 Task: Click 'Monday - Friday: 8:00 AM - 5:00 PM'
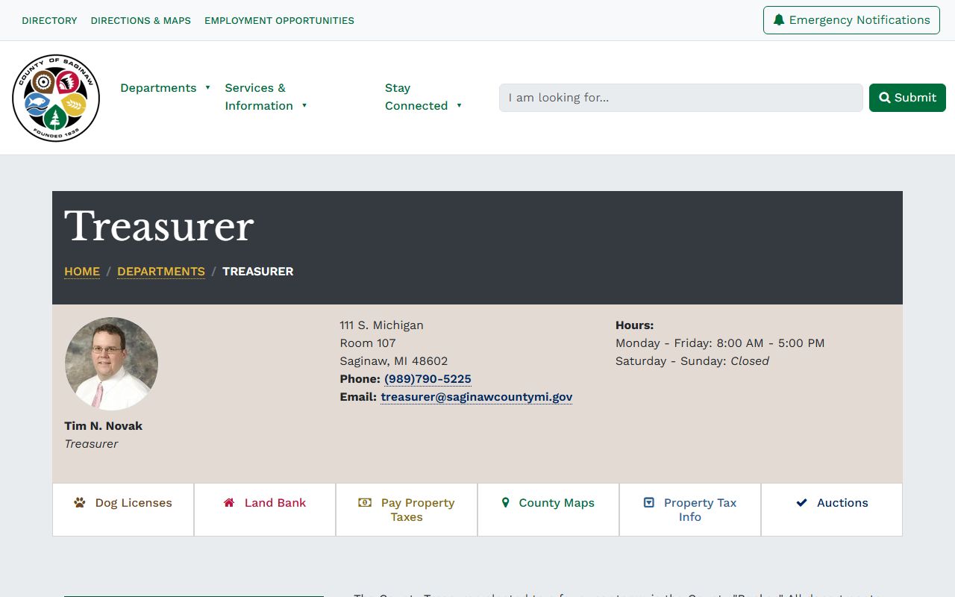(720, 343)
